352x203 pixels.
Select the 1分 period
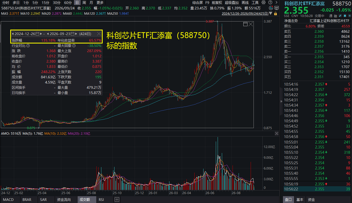26,3
